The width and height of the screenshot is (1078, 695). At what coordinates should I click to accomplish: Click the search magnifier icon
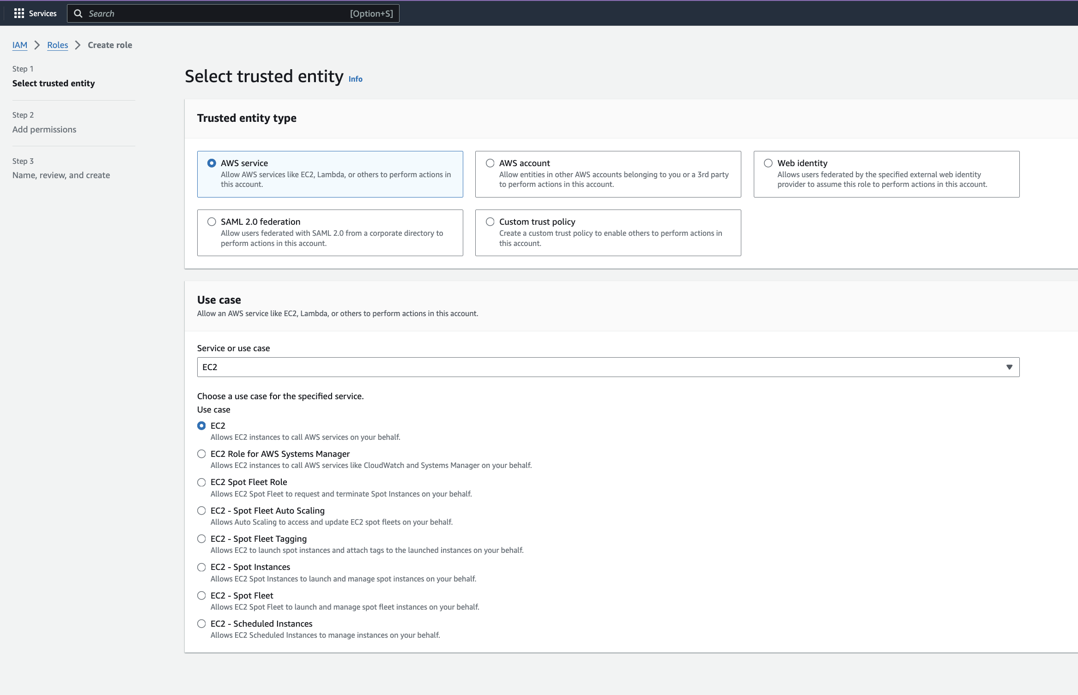coord(78,13)
